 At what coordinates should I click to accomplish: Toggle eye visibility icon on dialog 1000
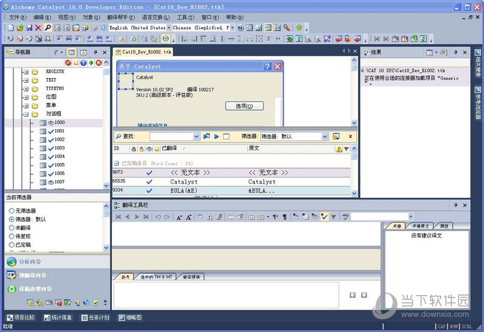51,123
